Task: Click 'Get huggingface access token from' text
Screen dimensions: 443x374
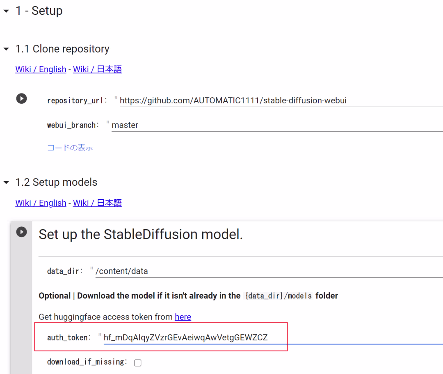Action: pyautogui.click(x=106, y=317)
